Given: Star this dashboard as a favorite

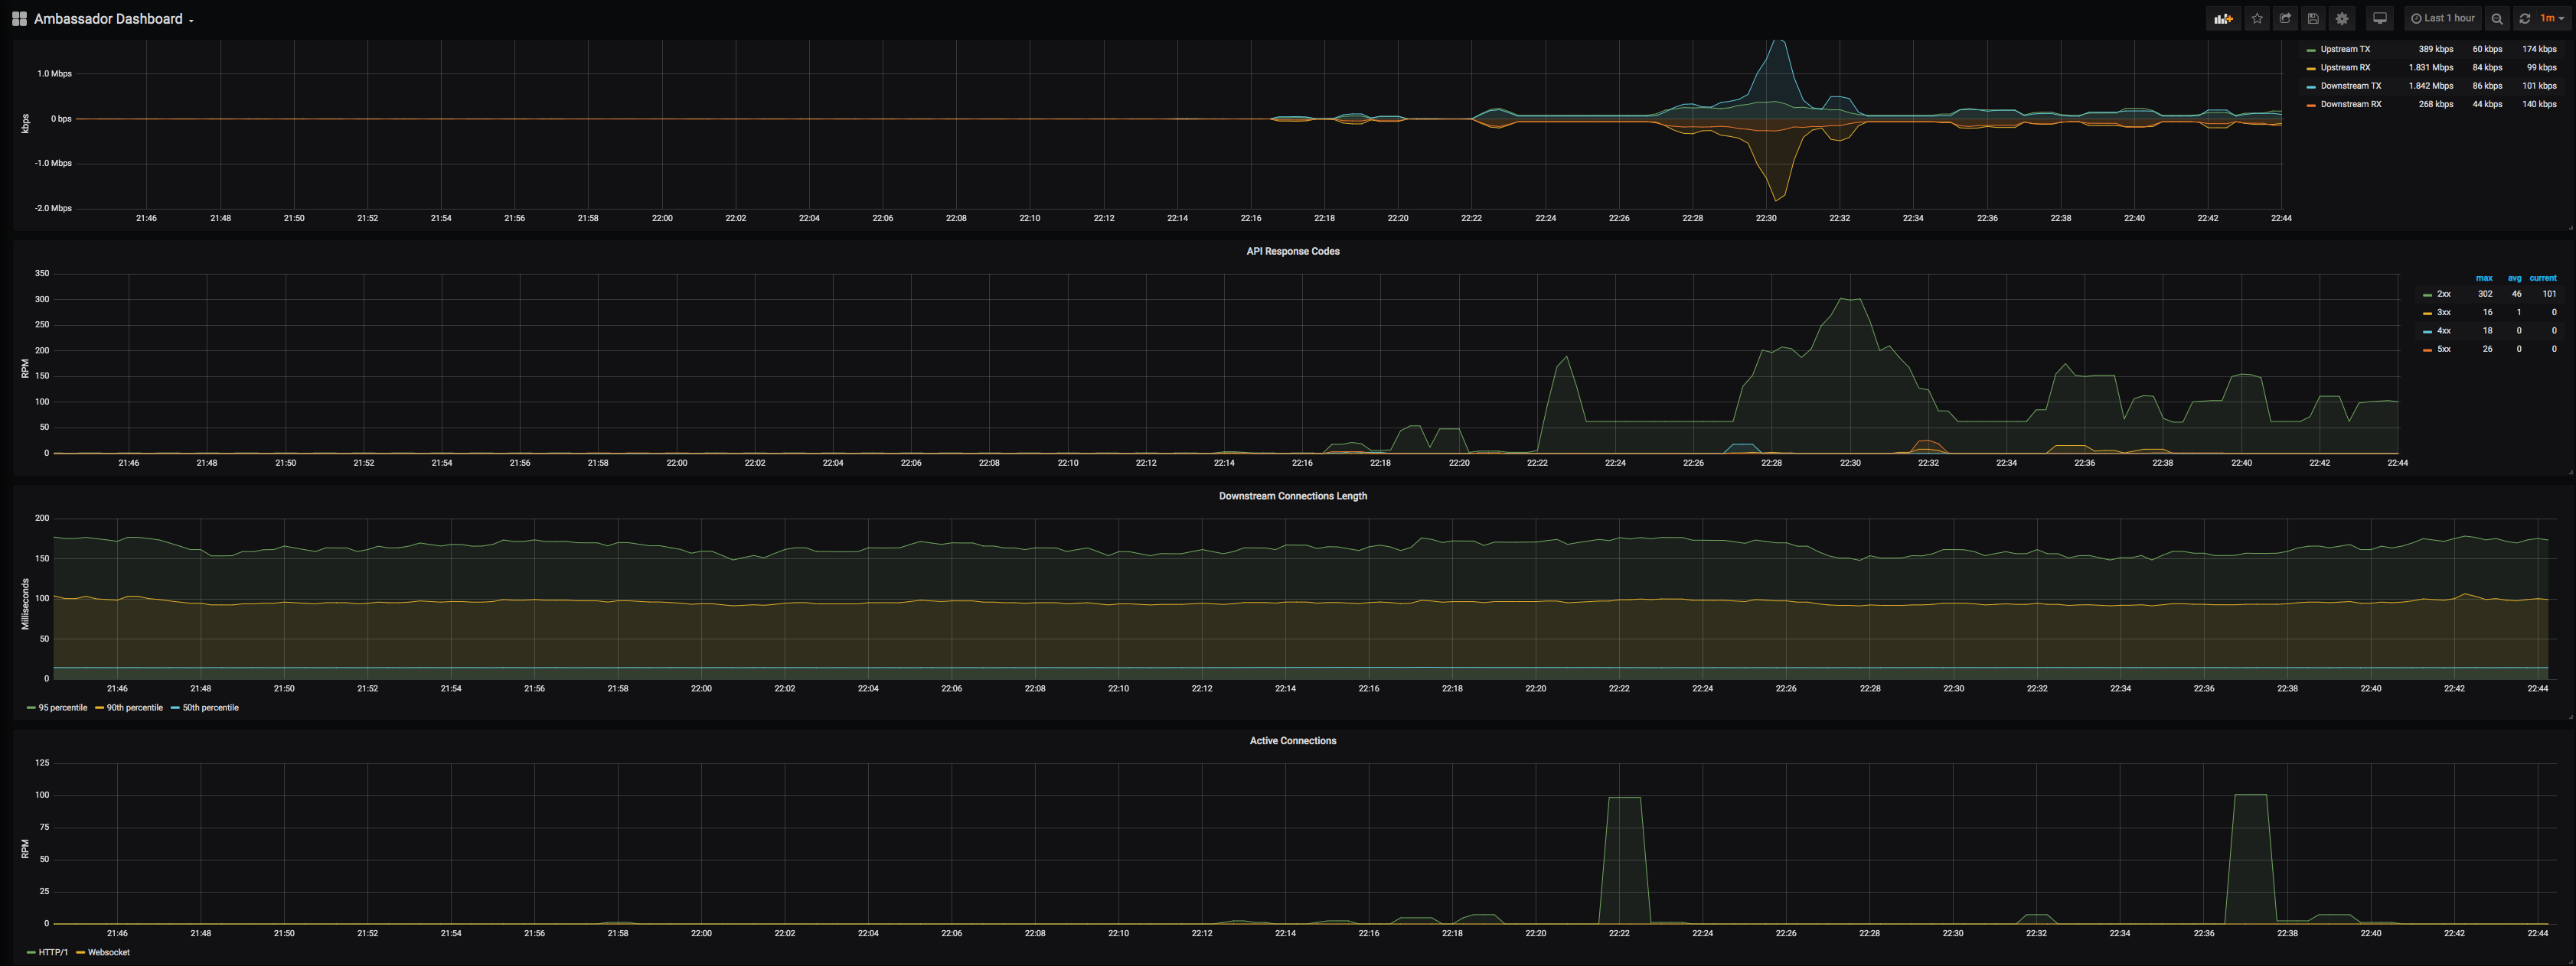Looking at the screenshot, I should [2257, 18].
